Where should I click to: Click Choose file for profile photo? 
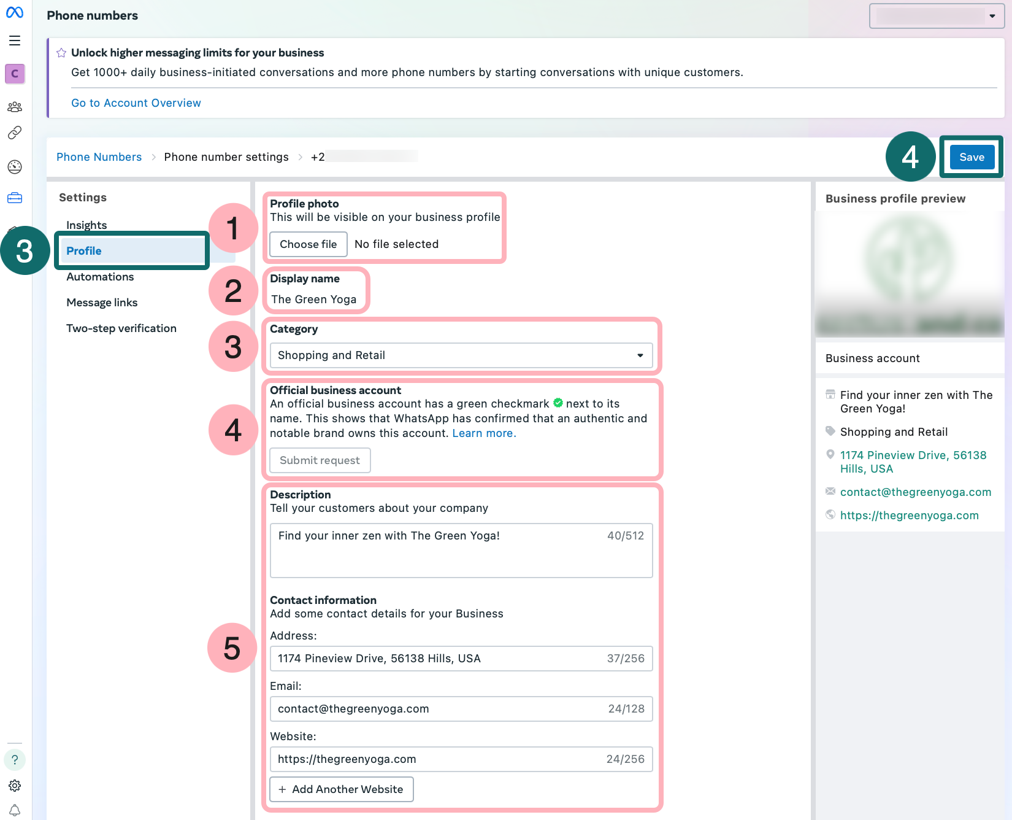(308, 244)
